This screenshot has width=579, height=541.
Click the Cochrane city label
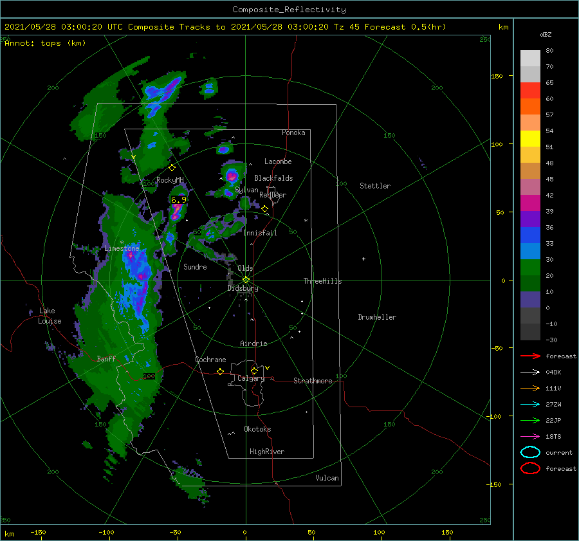(x=210, y=360)
